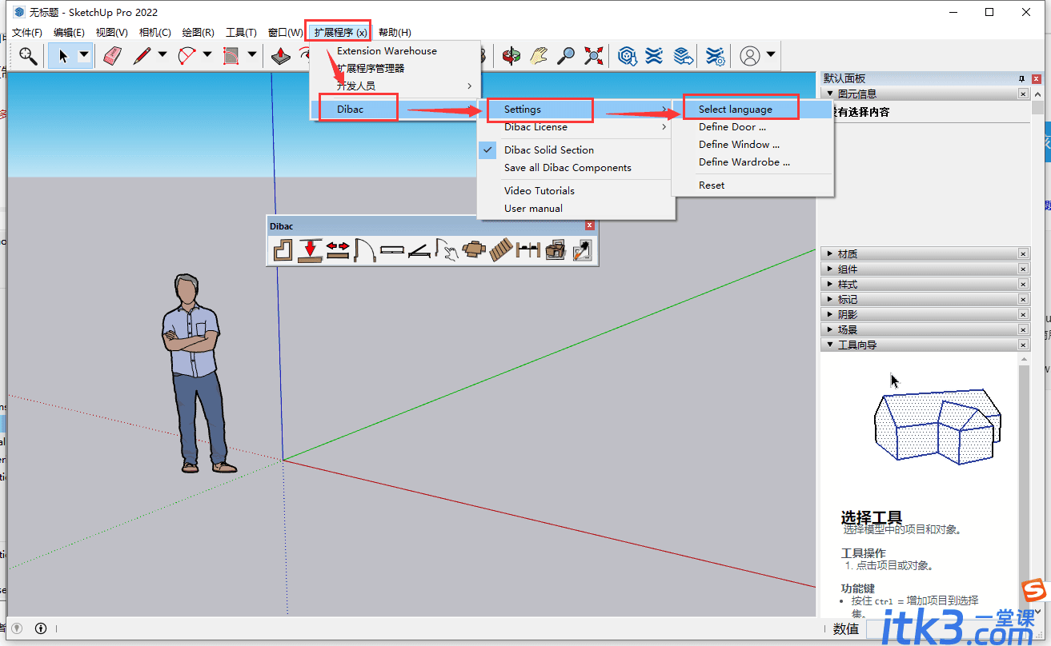Select the Push/Pull tool

tap(280, 55)
